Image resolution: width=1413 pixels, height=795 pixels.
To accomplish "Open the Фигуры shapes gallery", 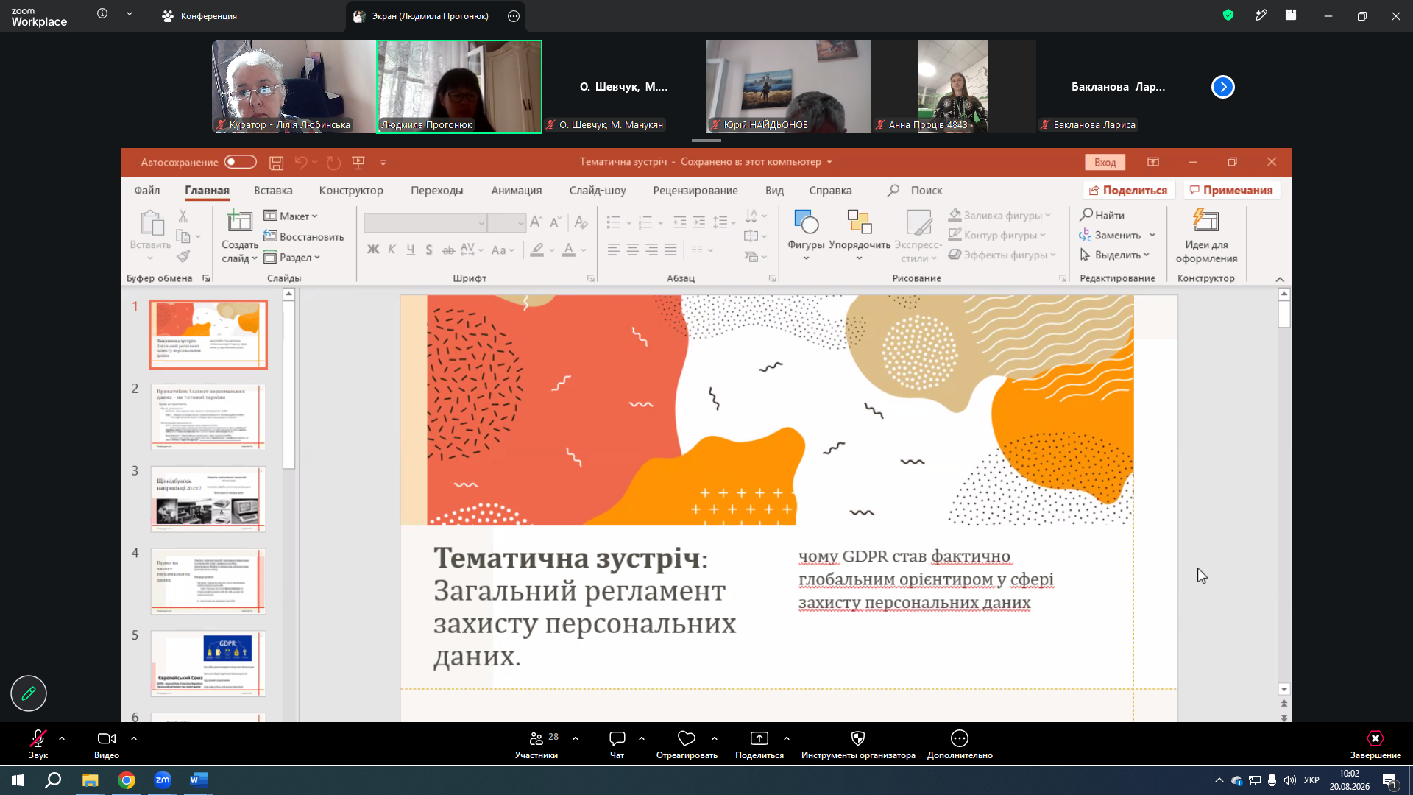I will tap(806, 234).
